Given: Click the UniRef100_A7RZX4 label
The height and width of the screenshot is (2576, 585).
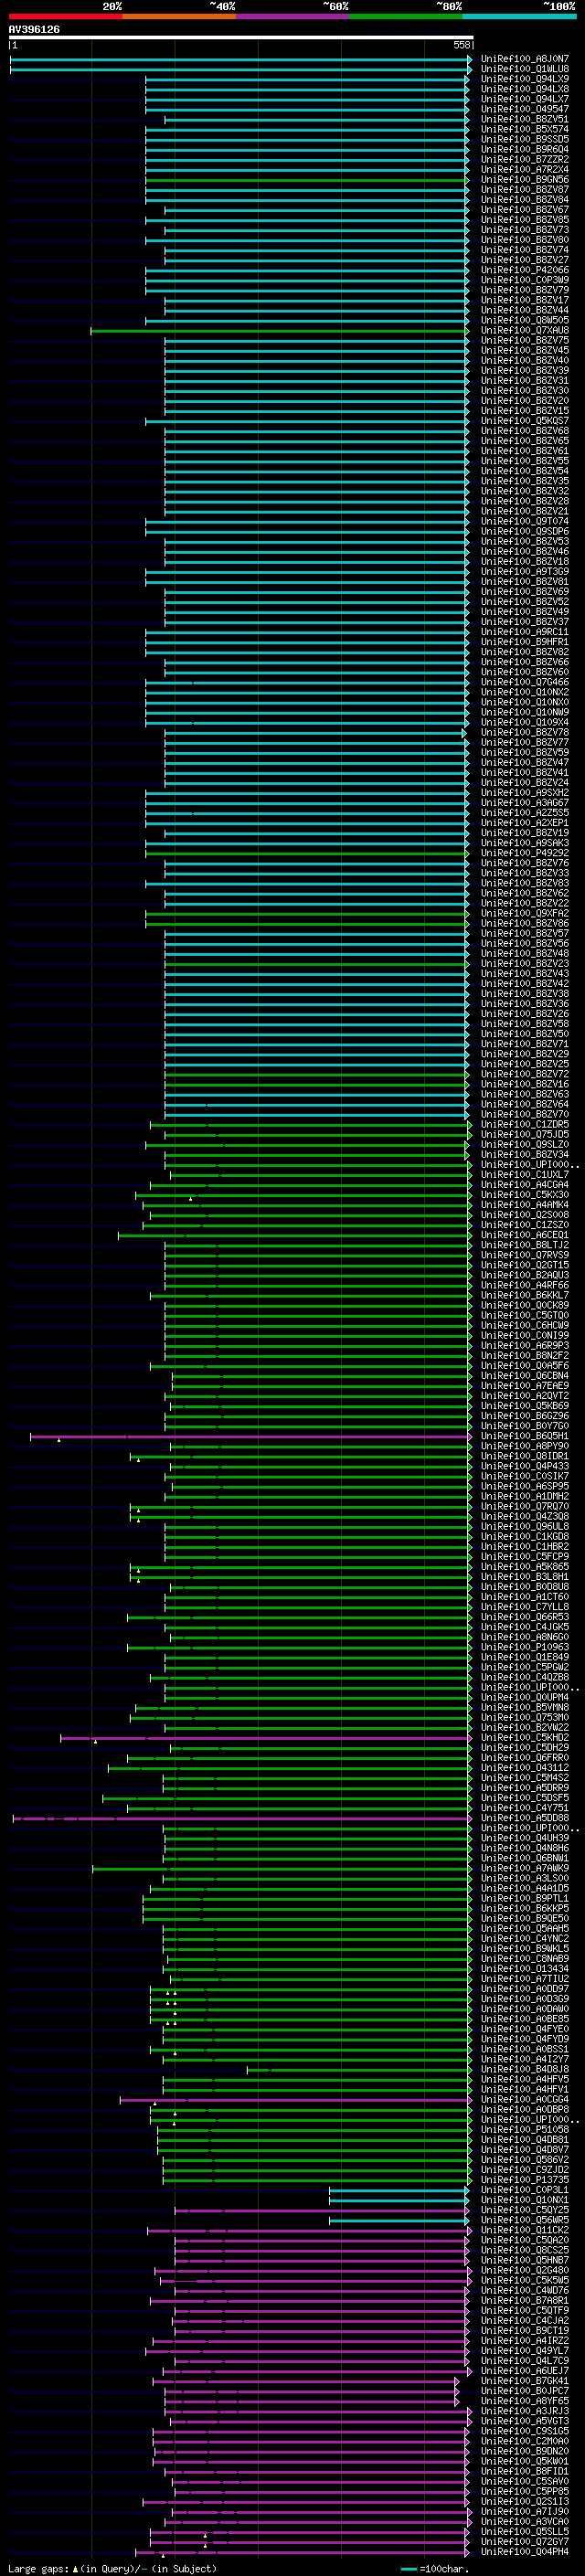Looking at the screenshot, I should tap(525, 169).
